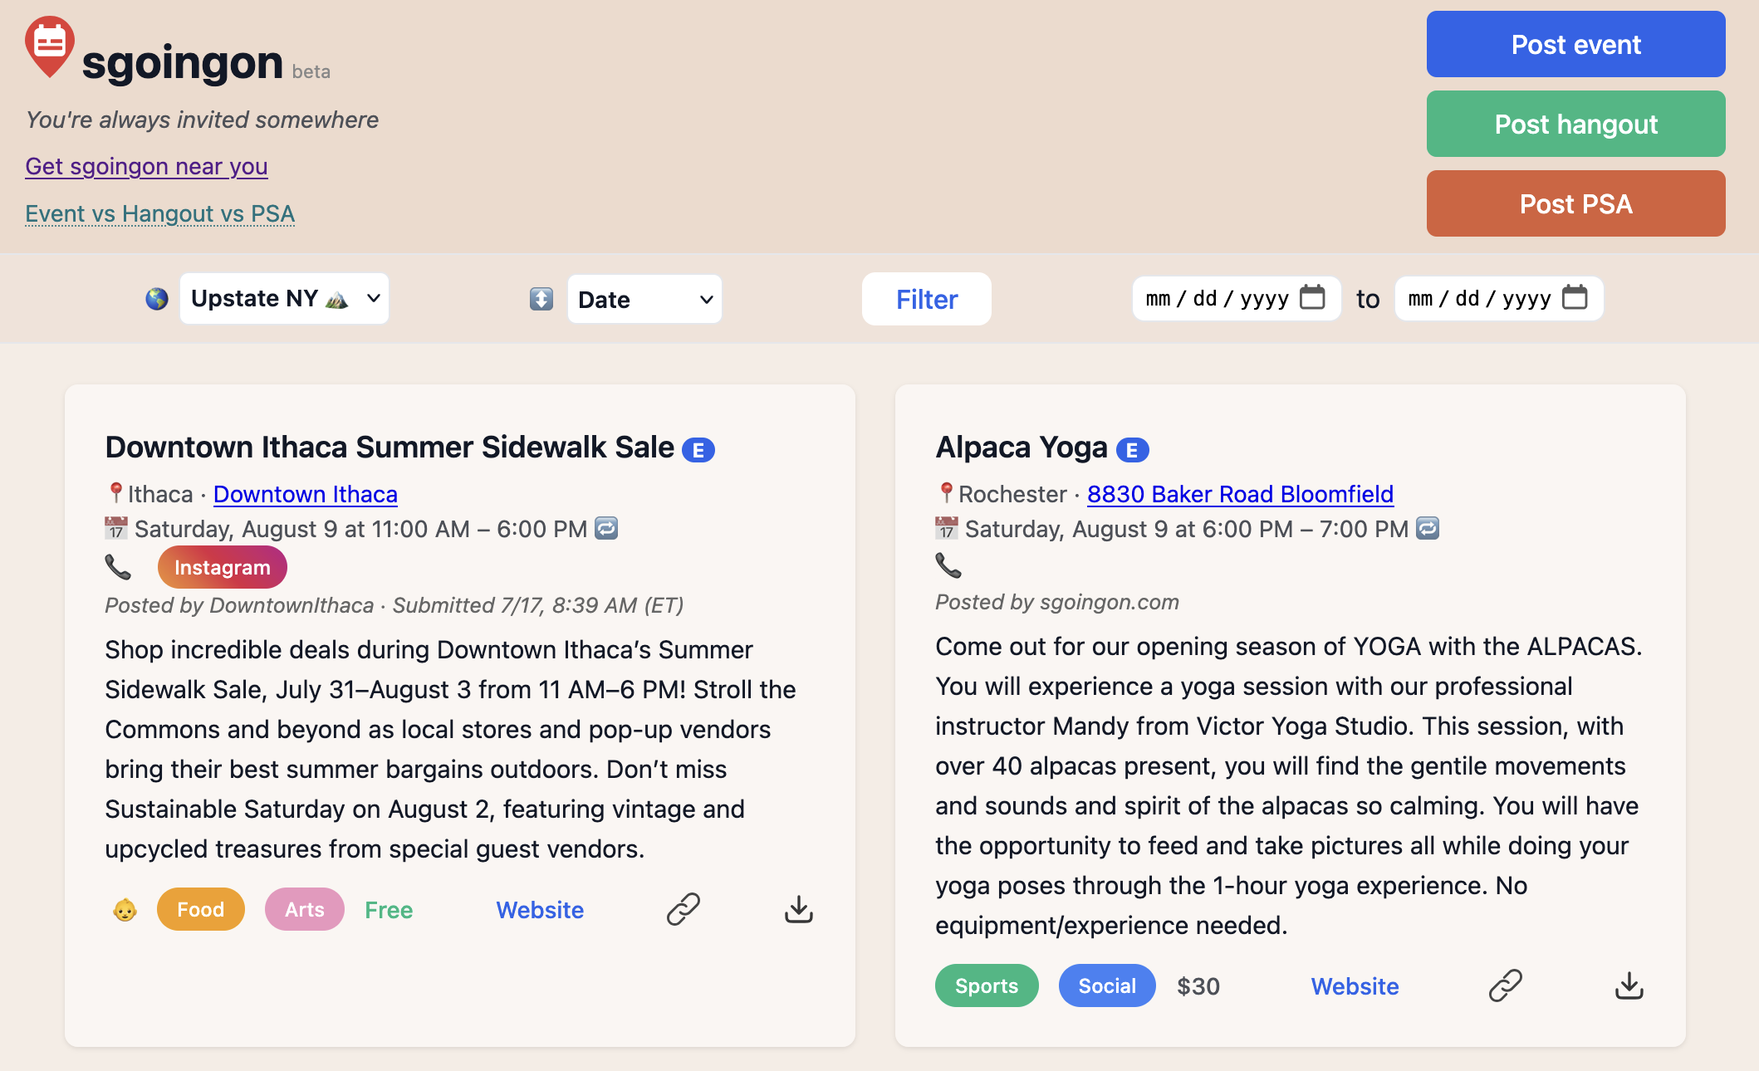This screenshot has height=1071, width=1759.
Task: Open Event vs Hangout vs PSA link
Action: [159, 213]
